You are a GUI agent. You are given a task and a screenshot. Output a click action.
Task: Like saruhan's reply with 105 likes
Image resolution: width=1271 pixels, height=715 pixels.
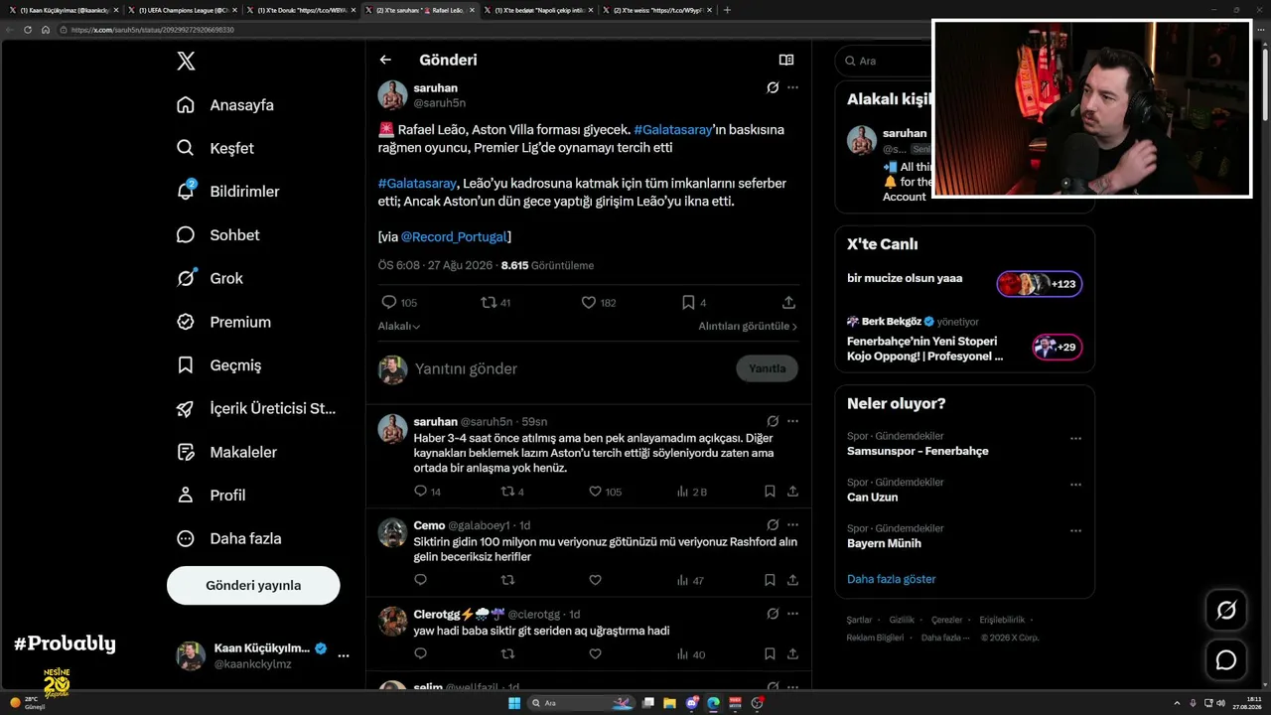595,491
